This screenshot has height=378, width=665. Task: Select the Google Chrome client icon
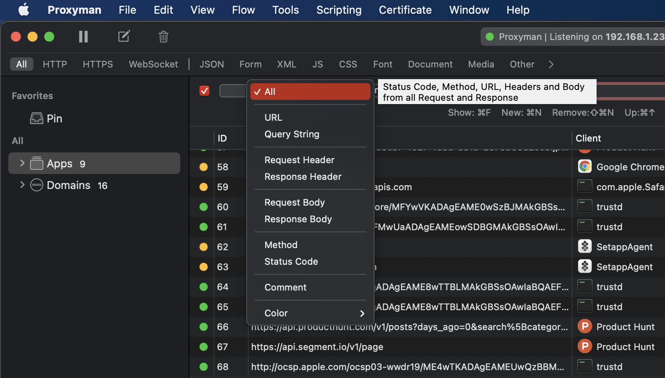click(585, 167)
